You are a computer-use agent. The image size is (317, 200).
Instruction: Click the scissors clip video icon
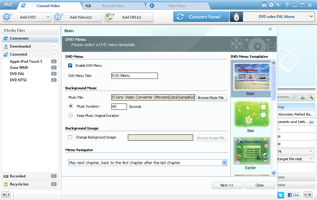(x=303, y=97)
